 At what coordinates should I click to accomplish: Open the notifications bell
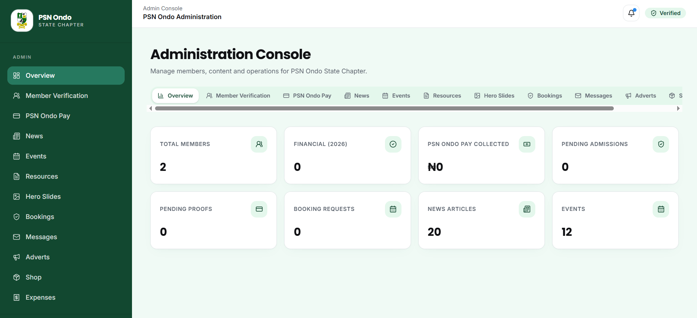[x=631, y=13]
